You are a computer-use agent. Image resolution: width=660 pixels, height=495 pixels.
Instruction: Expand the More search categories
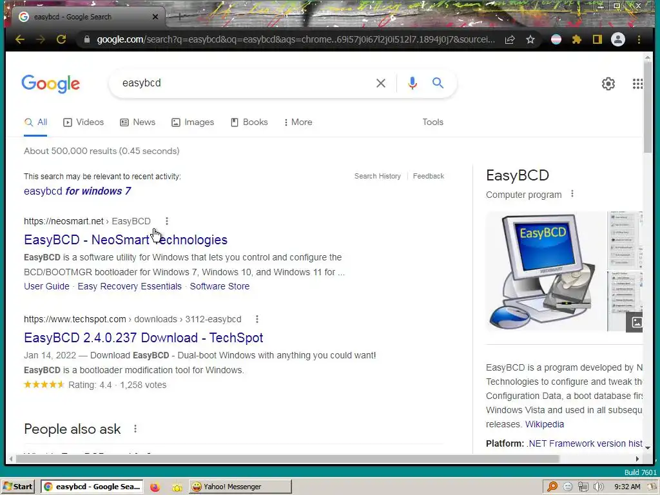(x=298, y=122)
